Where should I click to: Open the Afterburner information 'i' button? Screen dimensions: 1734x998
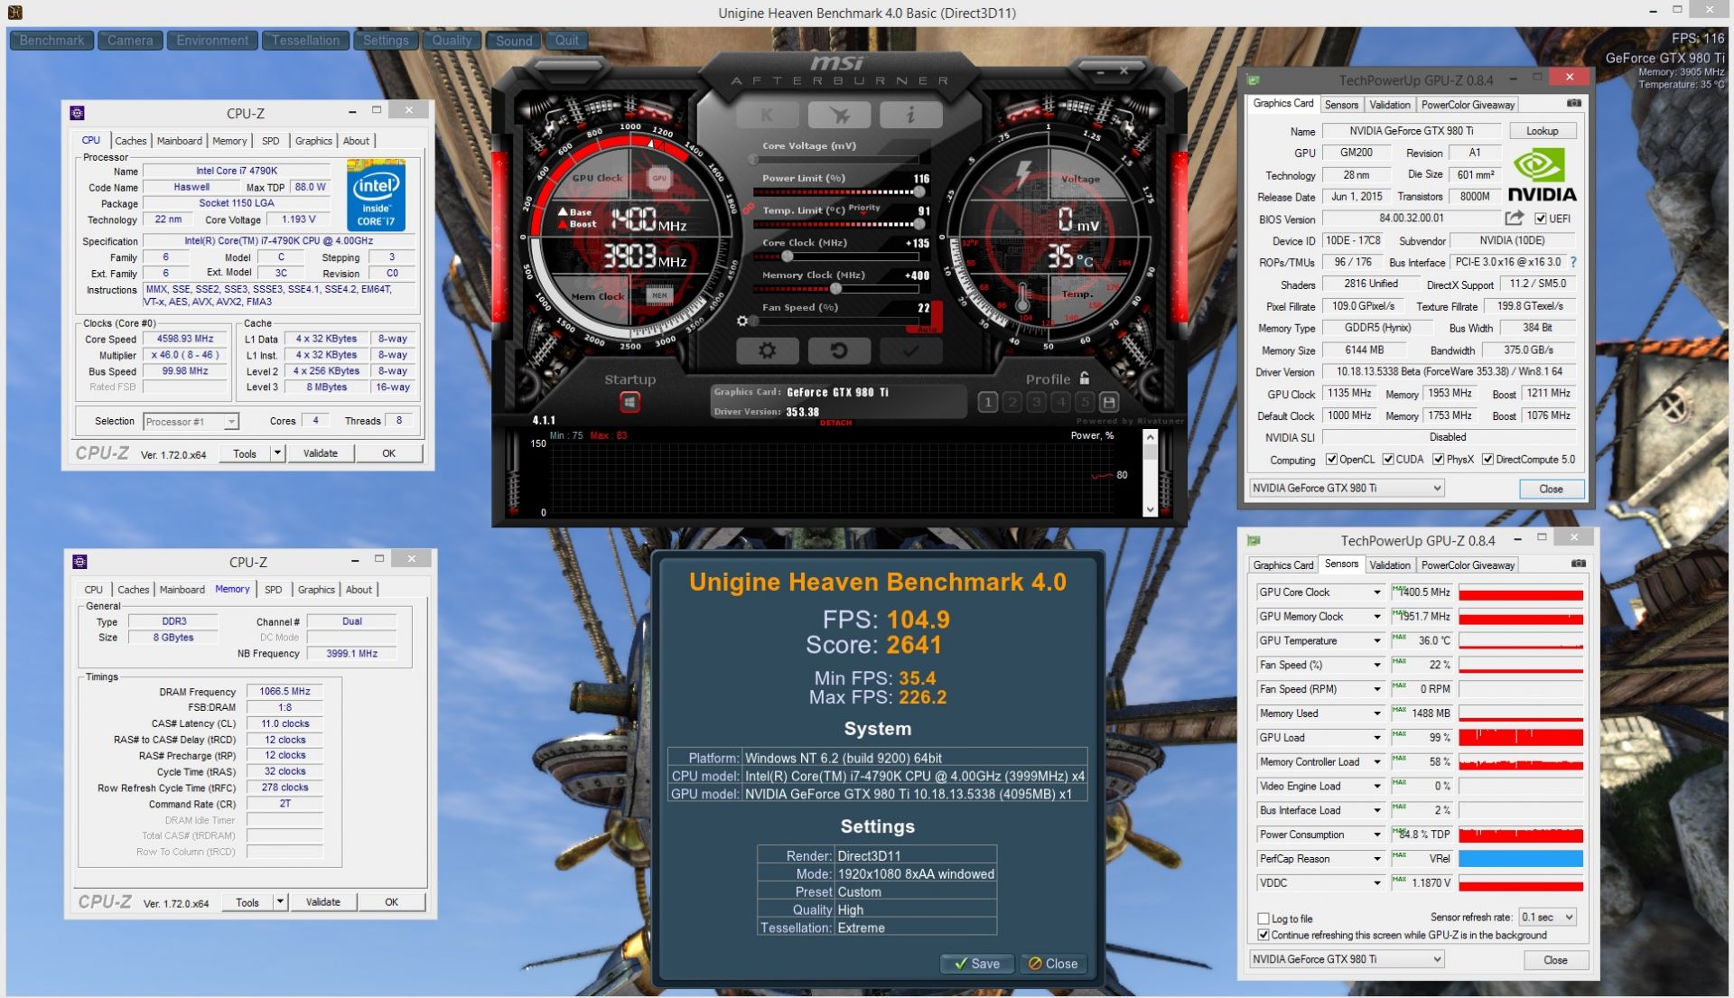pyautogui.click(x=910, y=115)
